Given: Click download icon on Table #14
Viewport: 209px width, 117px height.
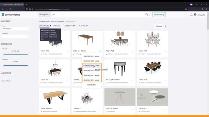Looking at the screenshot, I should point(165,80).
